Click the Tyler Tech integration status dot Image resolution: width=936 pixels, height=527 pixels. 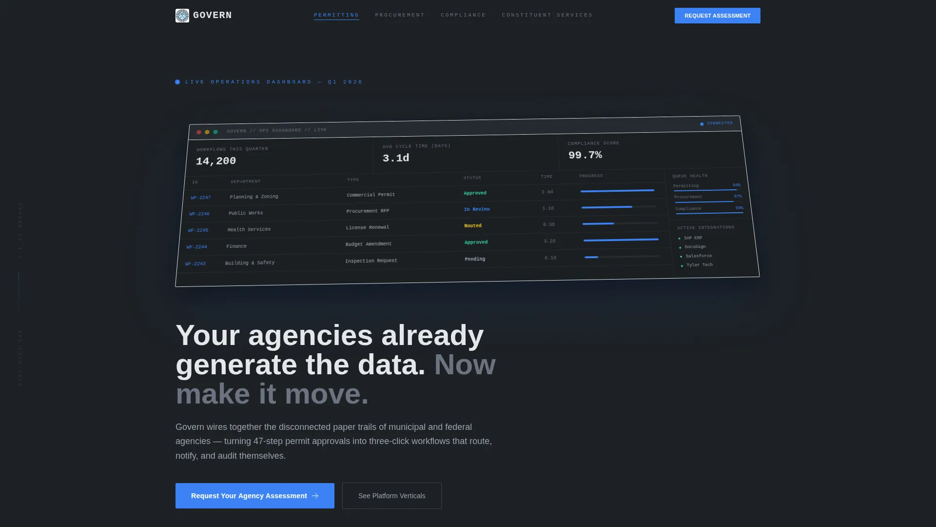click(682, 266)
